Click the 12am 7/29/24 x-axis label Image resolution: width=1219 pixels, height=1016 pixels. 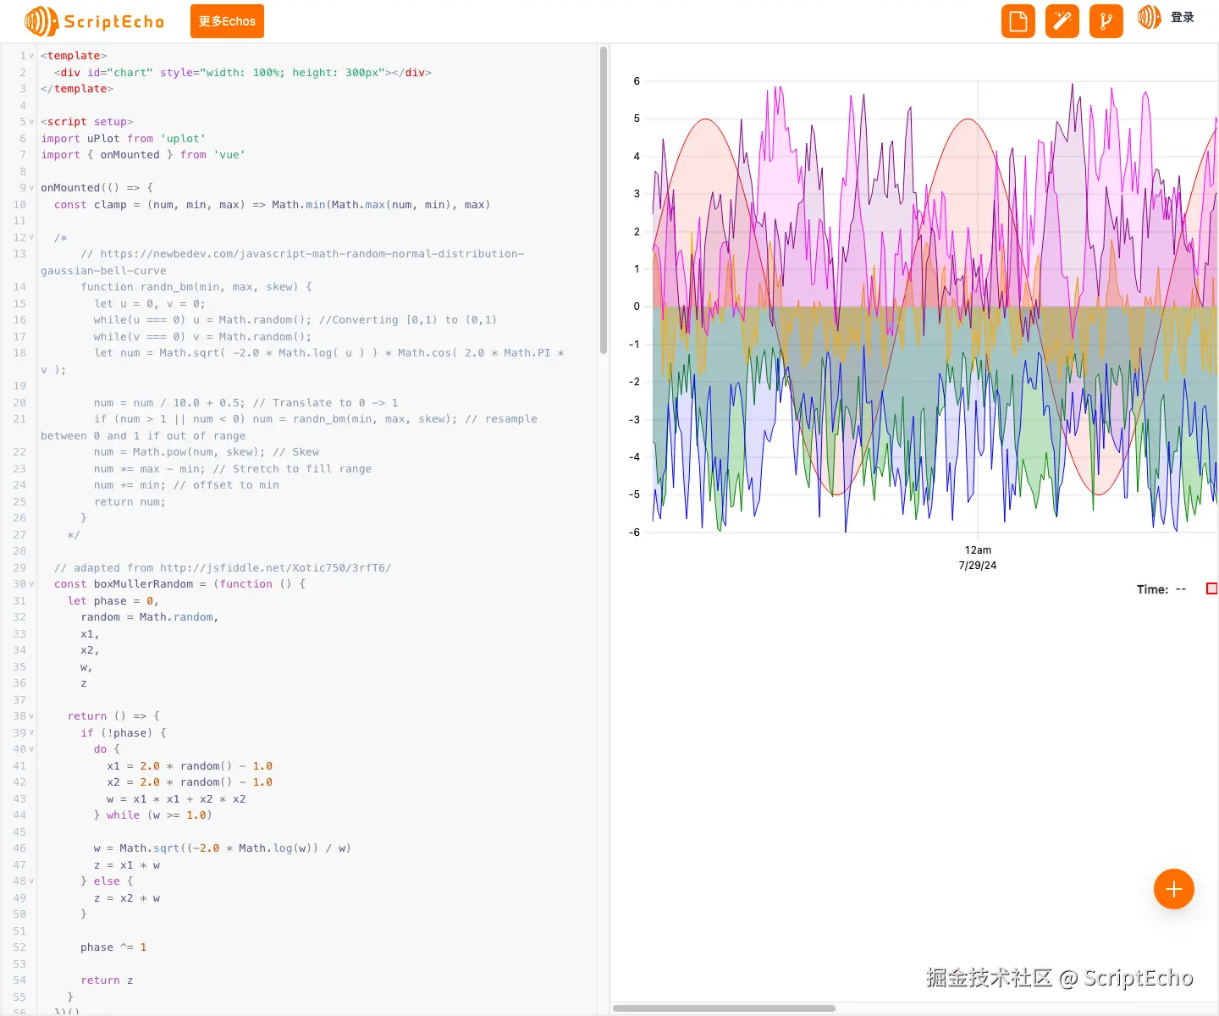(x=978, y=558)
